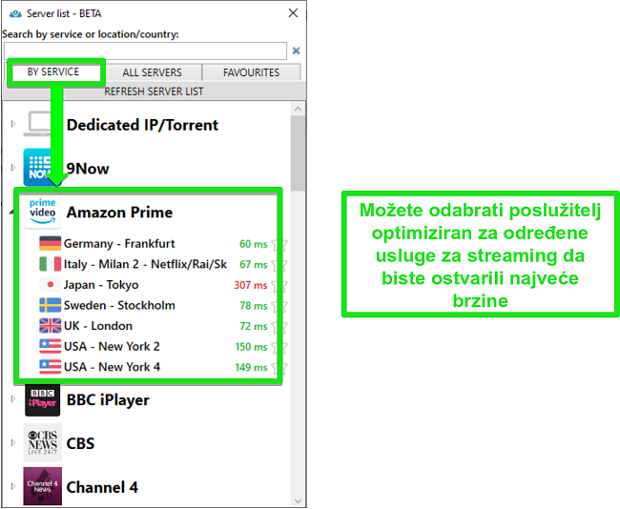Click the scrollbar up arrow
Image resolution: width=620 pixels, height=509 pixels.
coord(298,109)
